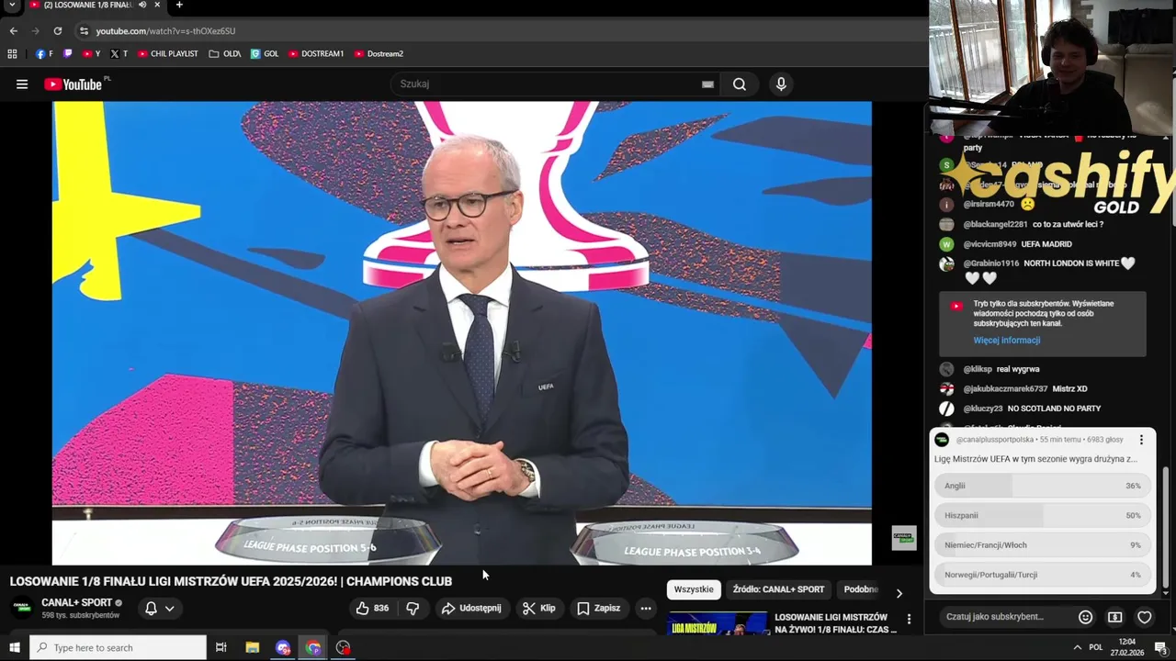Open the YouTube bookmark labeled Y

91,54
